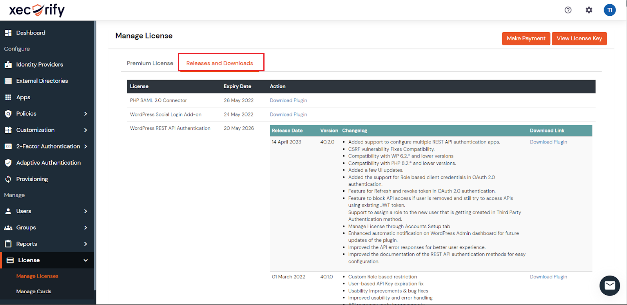Download the WordPress Social Login Add-on plugin
Screen dimensions: 627x305
click(x=288, y=114)
